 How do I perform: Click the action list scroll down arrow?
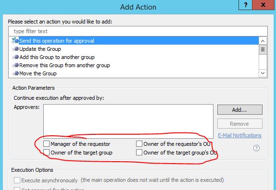pos(263,73)
